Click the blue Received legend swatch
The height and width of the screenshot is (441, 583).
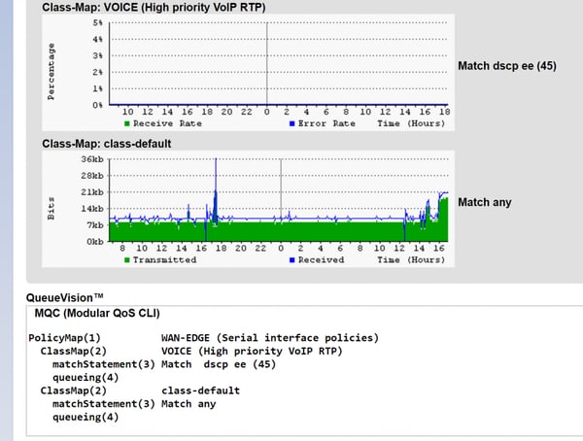point(292,259)
